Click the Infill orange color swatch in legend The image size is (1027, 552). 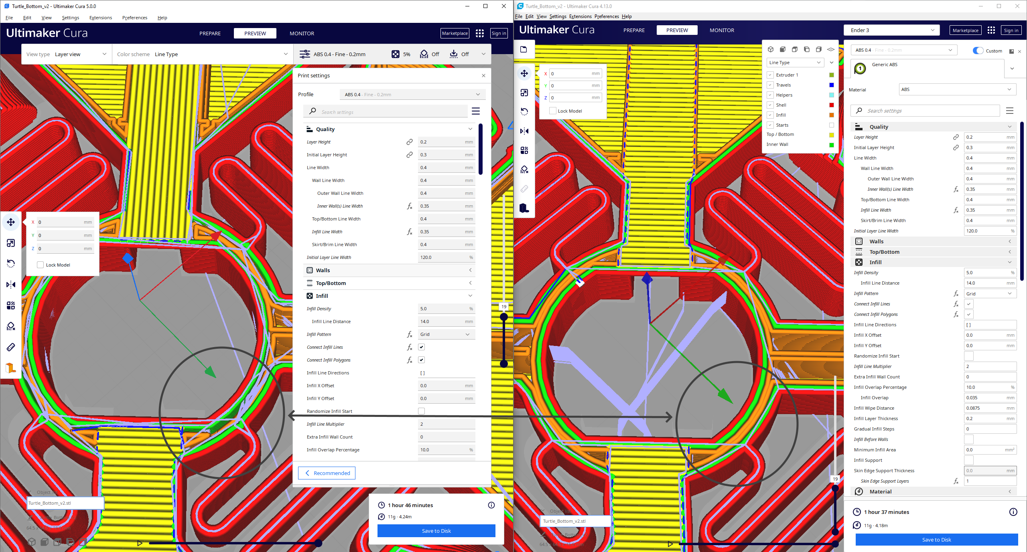point(831,115)
